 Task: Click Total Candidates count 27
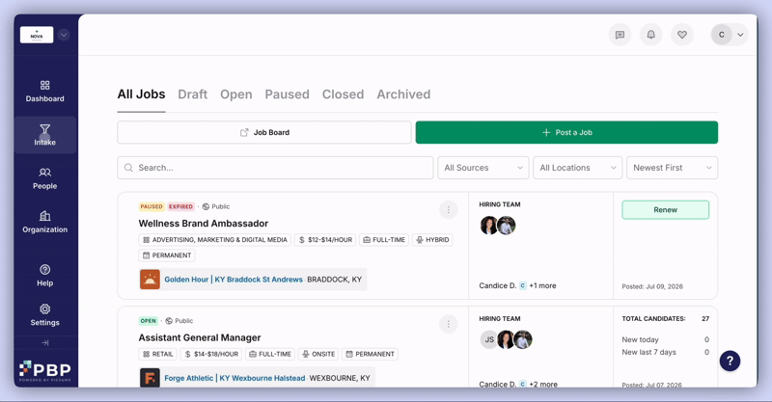coord(705,319)
